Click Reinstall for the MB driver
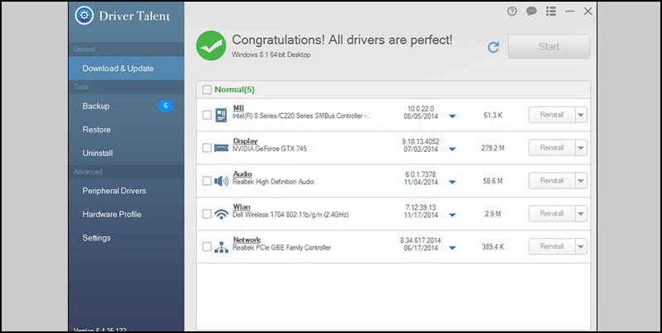Image resolution: width=662 pixels, height=333 pixels. click(x=552, y=115)
